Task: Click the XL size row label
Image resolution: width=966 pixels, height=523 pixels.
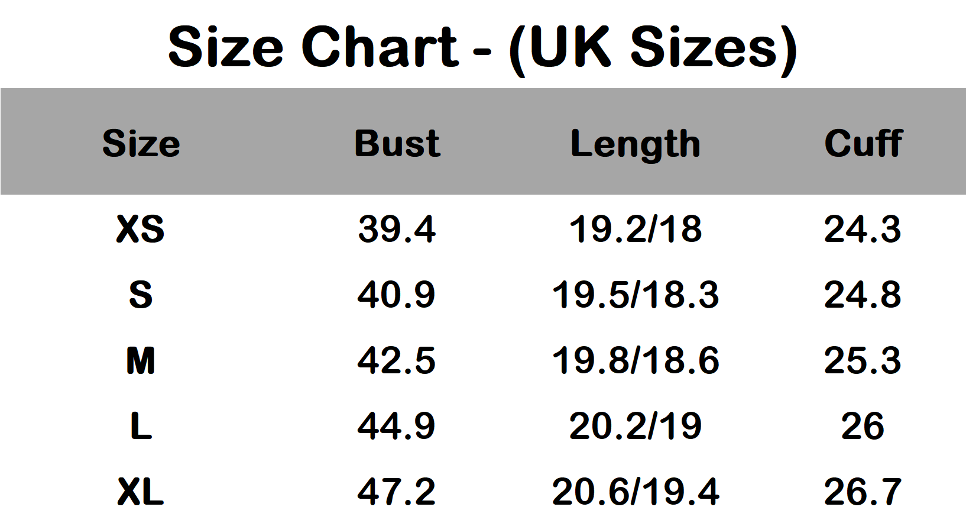Action: (x=141, y=492)
